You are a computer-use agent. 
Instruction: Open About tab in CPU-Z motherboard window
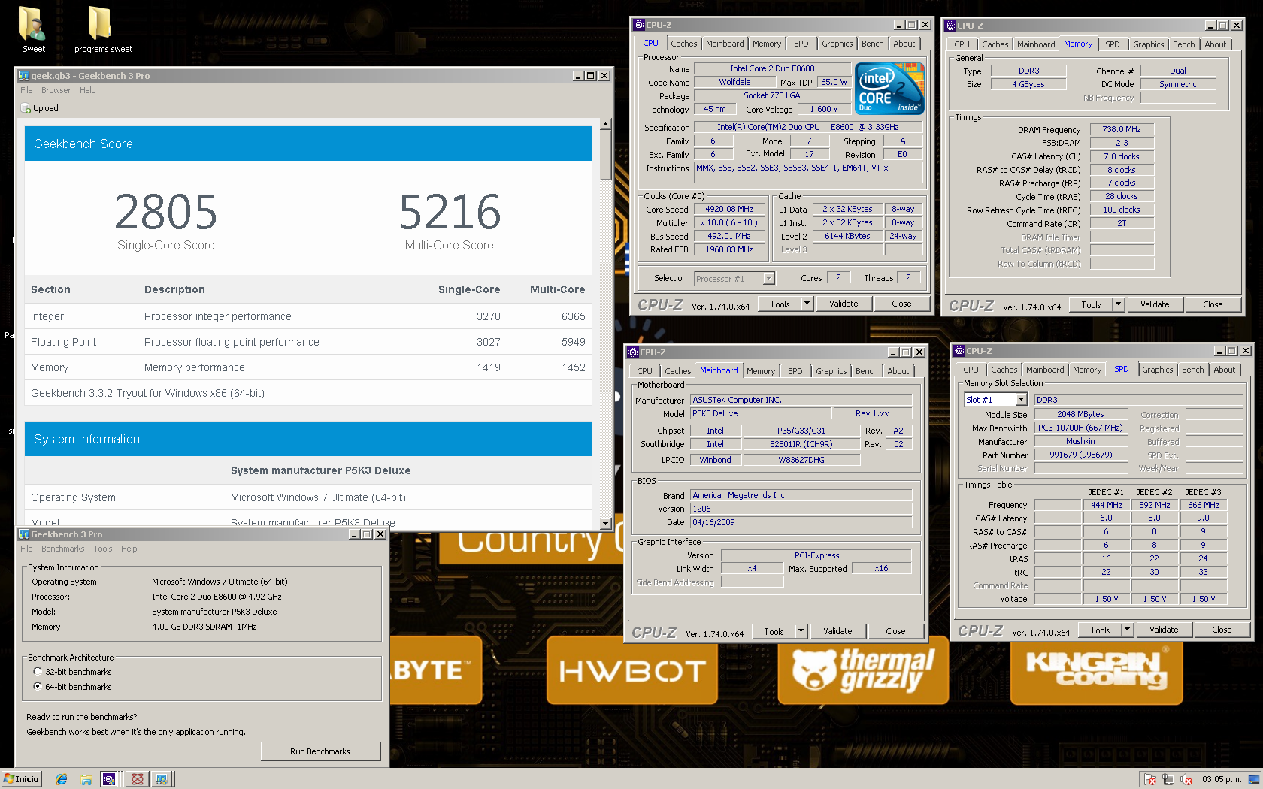coord(898,371)
